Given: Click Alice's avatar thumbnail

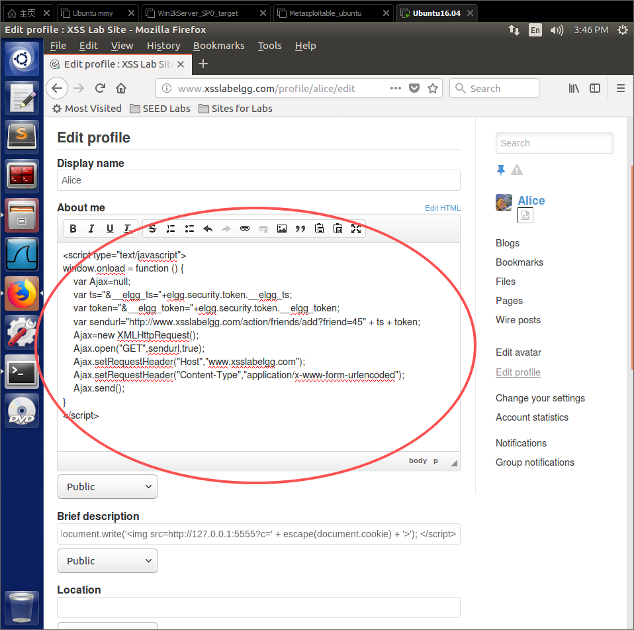Looking at the screenshot, I should [x=504, y=202].
